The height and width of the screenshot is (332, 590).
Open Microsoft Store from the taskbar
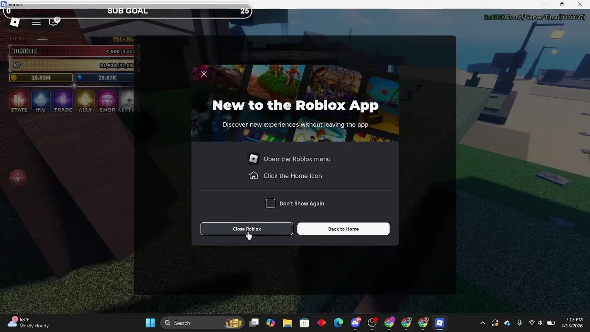(x=304, y=323)
